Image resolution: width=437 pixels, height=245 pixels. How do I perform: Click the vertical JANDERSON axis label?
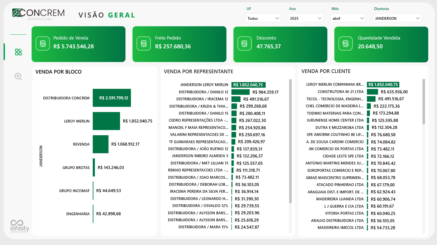(x=41, y=156)
